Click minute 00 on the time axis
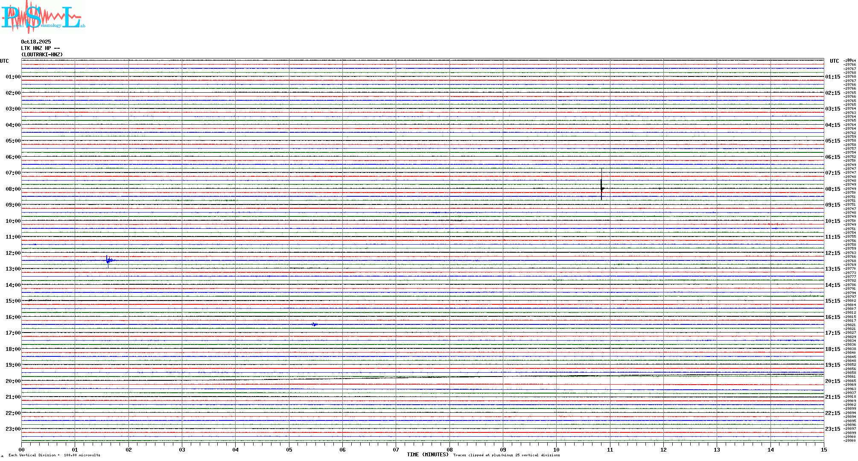This screenshot has width=858, height=461. [x=22, y=449]
